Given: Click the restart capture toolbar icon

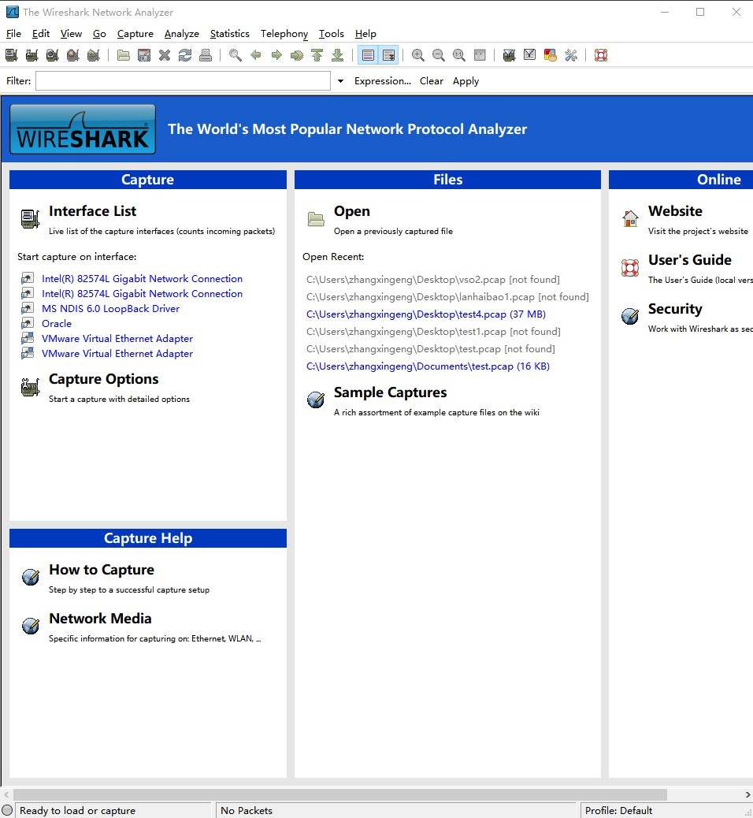Looking at the screenshot, I should pyautogui.click(x=94, y=55).
